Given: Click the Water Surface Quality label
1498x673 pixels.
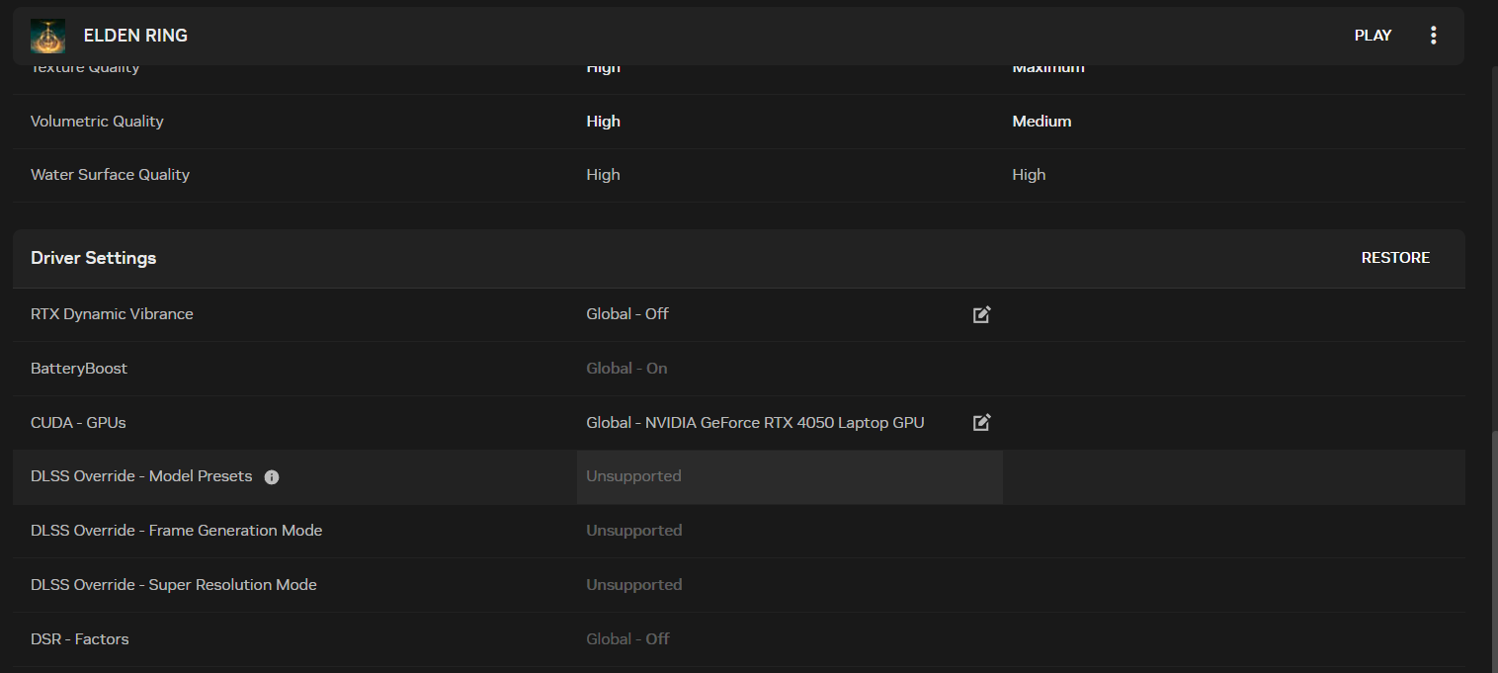Looking at the screenshot, I should click(x=110, y=175).
